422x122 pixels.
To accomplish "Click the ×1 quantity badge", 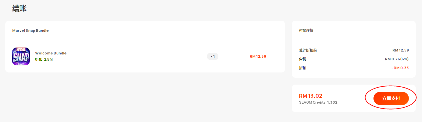I will (x=212, y=56).
